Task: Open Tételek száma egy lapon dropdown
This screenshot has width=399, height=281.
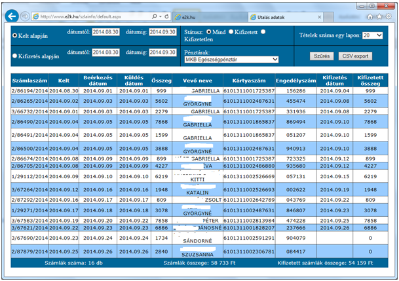Action: click(x=373, y=35)
